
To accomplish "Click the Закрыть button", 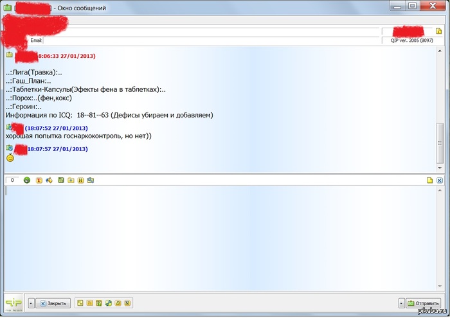I will pyautogui.click(x=53, y=303).
